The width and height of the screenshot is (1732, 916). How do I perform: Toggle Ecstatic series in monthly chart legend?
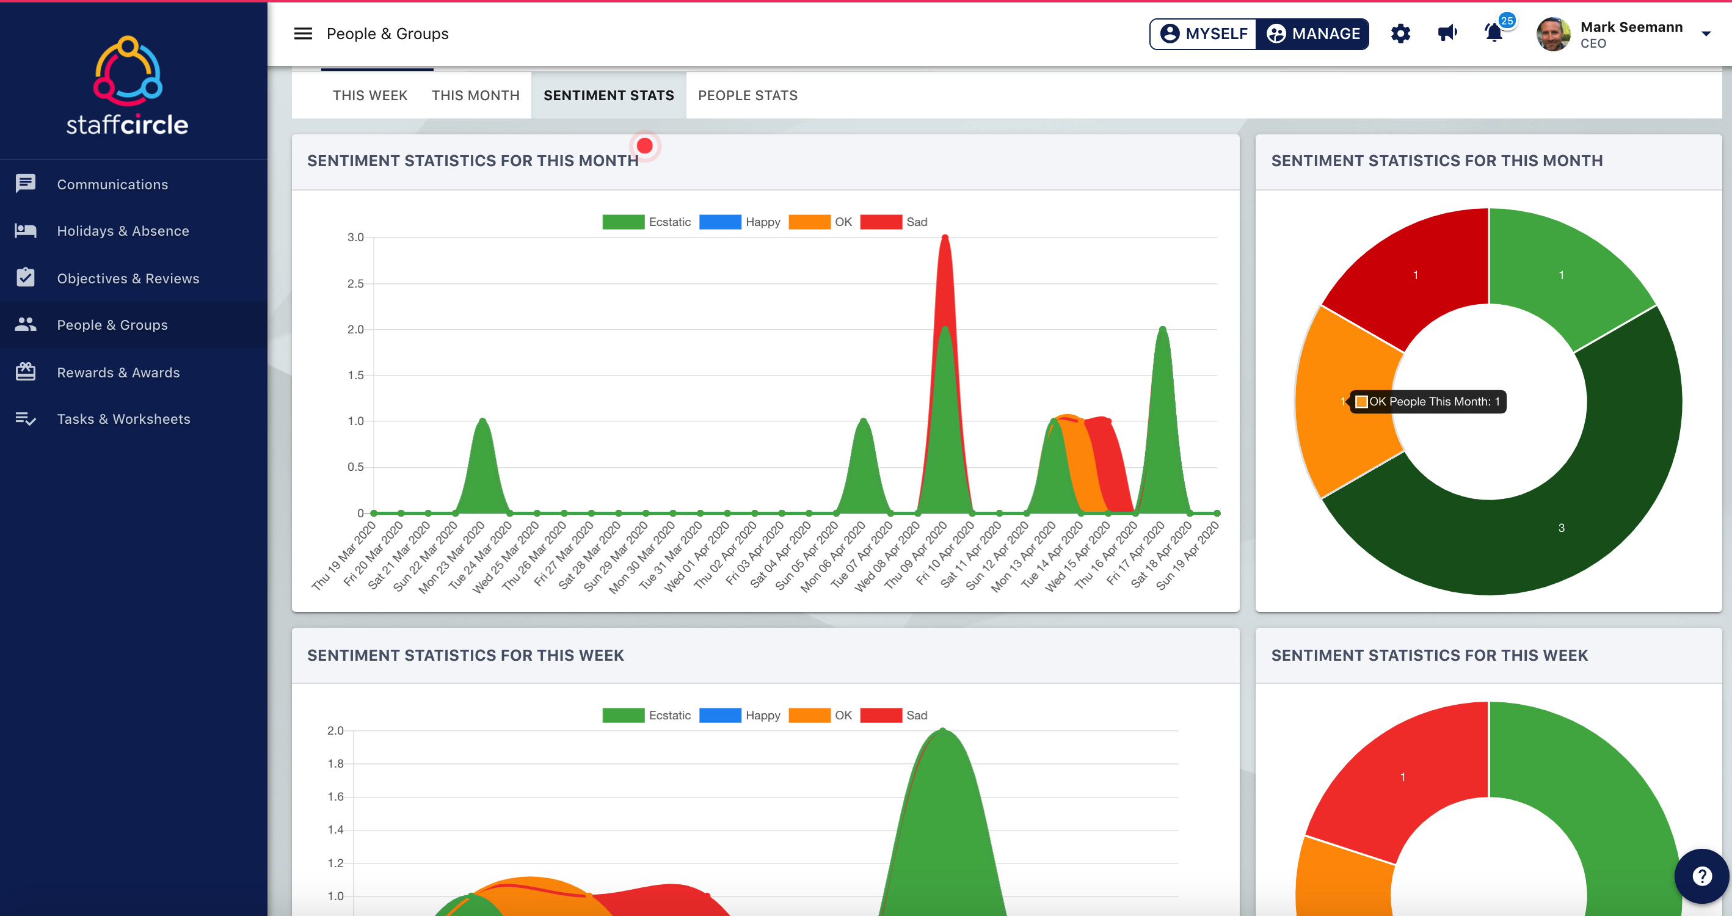click(x=646, y=222)
